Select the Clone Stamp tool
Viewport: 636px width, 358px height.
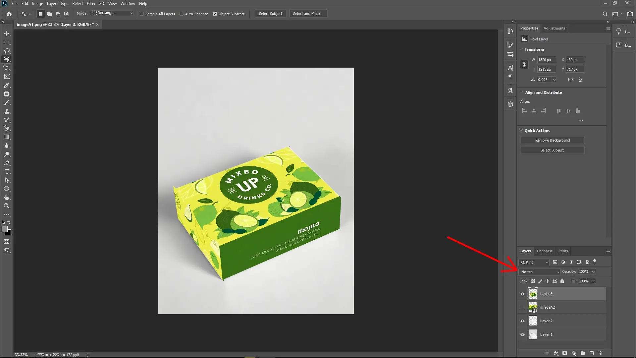click(x=7, y=111)
